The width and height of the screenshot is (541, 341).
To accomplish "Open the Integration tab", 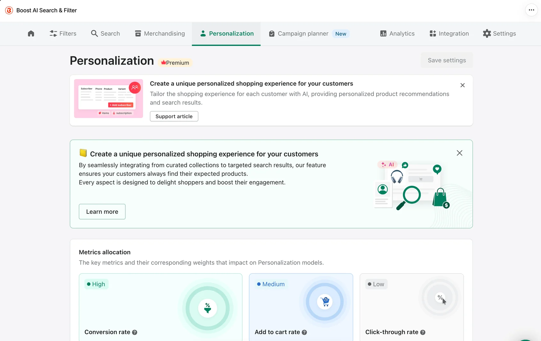I will pyautogui.click(x=449, y=33).
